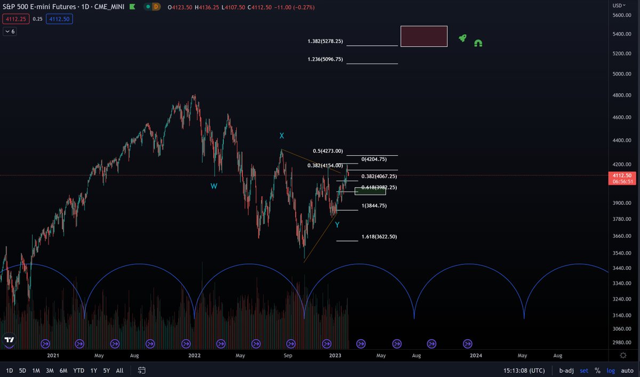
Task: Click the rollover marker just left of 2023 label
Action: [326, 343]
